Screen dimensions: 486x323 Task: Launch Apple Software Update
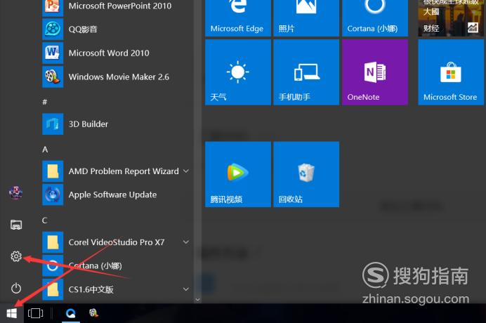(116, 195)
